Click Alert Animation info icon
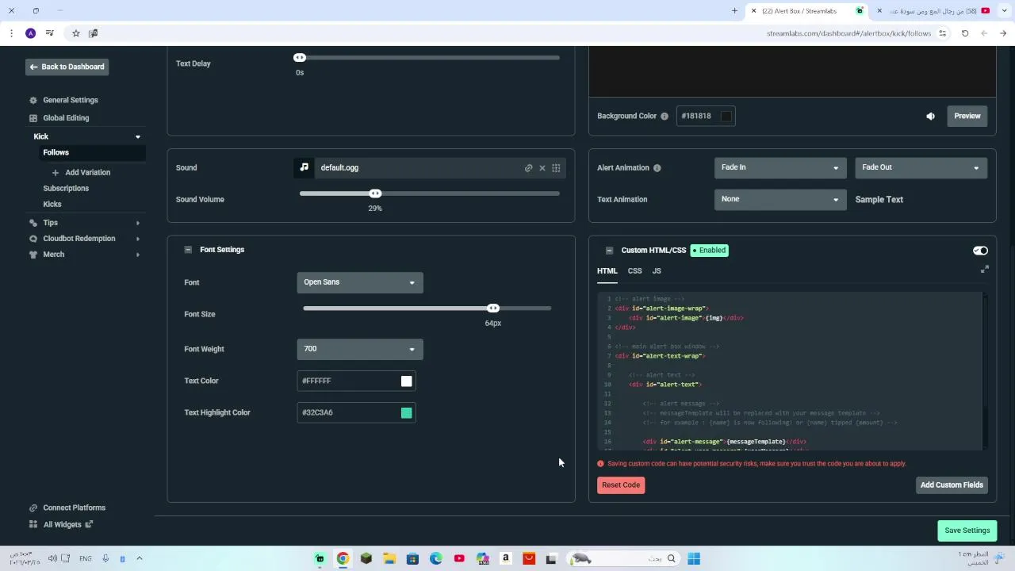Image resolution: width=1015 pixels, height=571 pixels. point(657,167)
